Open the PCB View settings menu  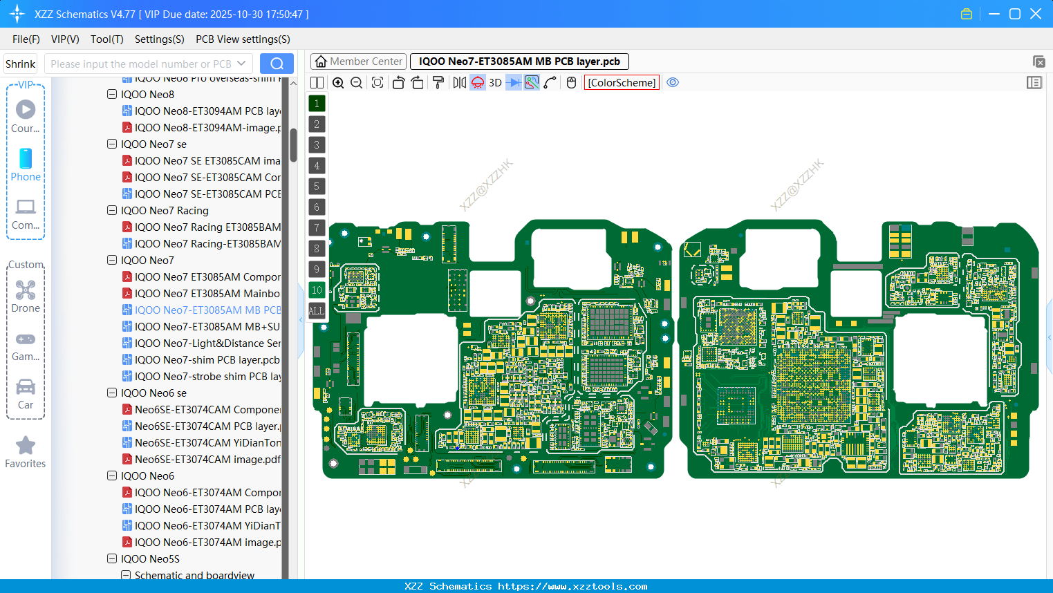[x=242, y=39]
